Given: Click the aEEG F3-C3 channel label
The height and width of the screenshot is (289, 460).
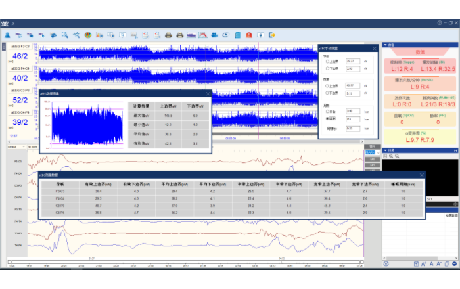Looking at the screenshot, I should click(20, 47).
